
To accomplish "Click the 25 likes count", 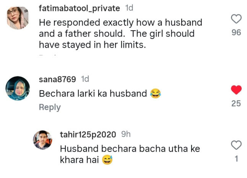I will tap(236, 103).
